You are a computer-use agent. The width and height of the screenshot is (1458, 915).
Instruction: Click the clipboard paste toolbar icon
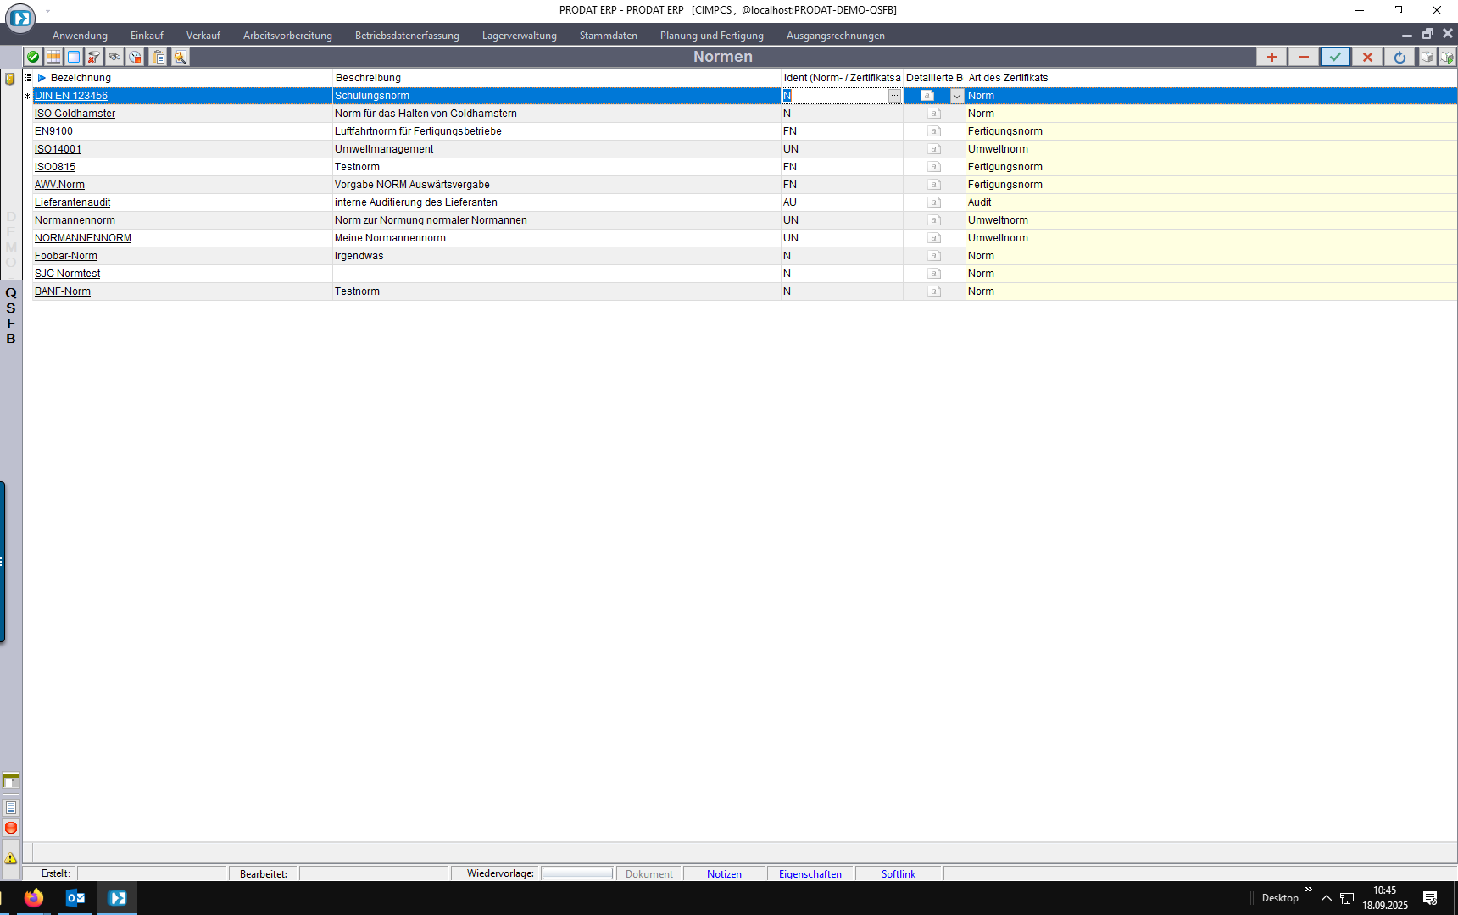[x=159, y=57]
